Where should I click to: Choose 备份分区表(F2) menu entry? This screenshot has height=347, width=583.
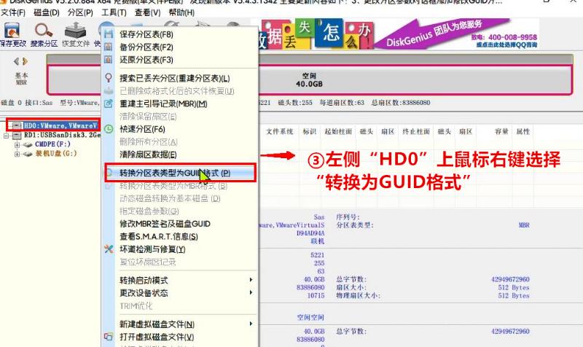[146, 47]
